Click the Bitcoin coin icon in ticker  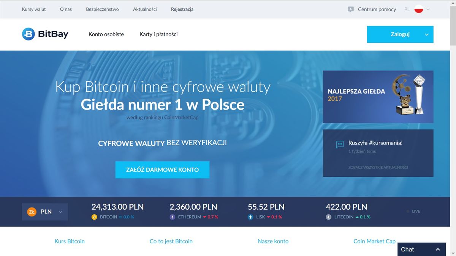tap(95, 217)
